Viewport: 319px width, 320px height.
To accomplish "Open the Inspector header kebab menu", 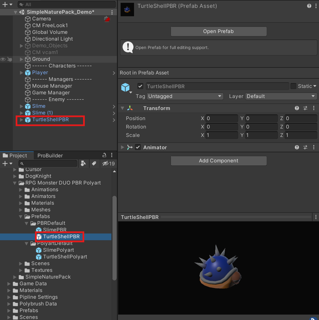I will tap(316, 6).
